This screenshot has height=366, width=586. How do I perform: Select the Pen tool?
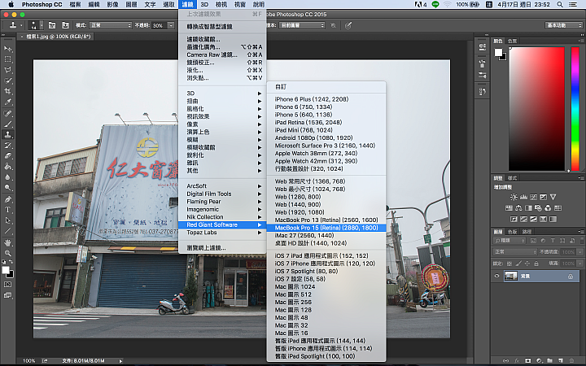click(8, 199)
